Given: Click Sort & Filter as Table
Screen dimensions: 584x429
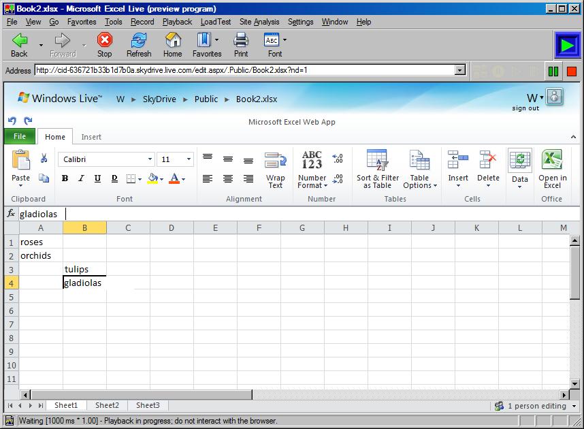Looking at the screenshot, I should 377,169.
